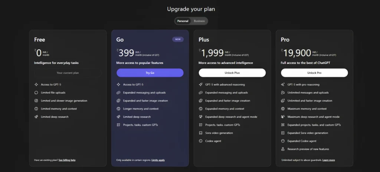Screen dimensions: 380x172
Task: Click the Expanded Codex agent icon in Pro
Action: (282, 141)
